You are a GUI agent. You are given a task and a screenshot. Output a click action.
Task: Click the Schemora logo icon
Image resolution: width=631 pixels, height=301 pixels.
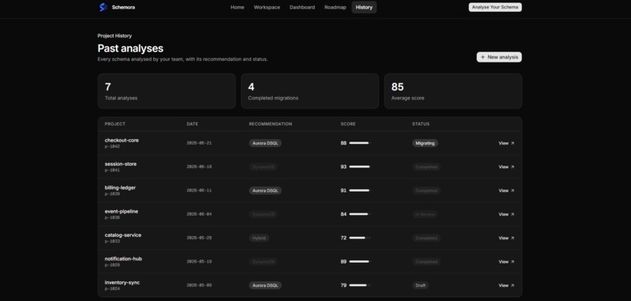[x=103, y=7]
